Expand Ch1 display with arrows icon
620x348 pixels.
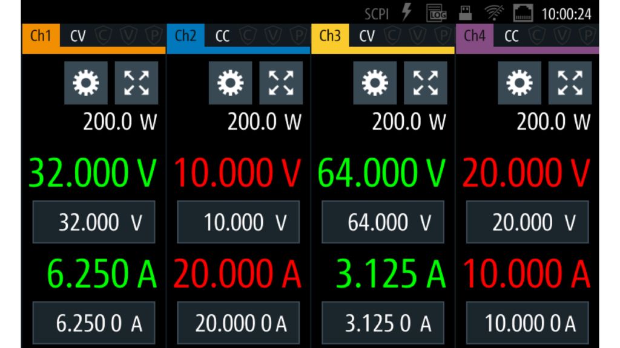(x=136, y=83)
